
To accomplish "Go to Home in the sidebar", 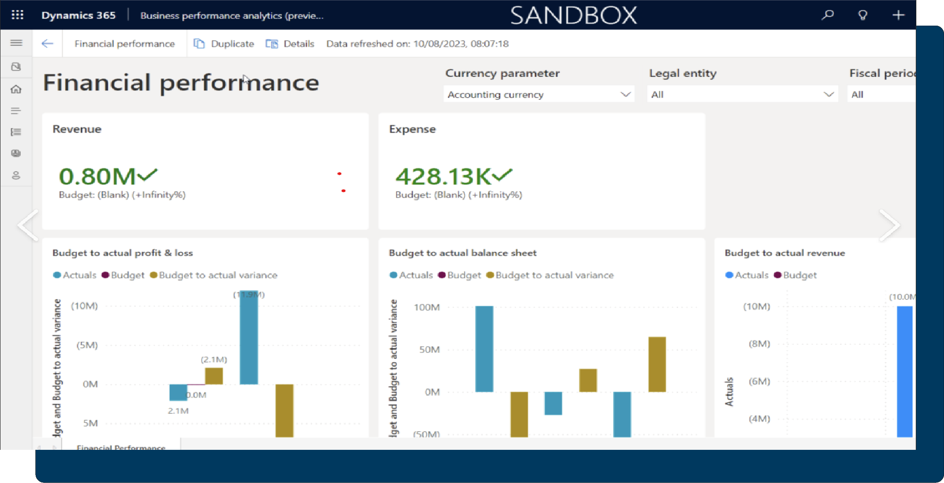I will 16,89.
